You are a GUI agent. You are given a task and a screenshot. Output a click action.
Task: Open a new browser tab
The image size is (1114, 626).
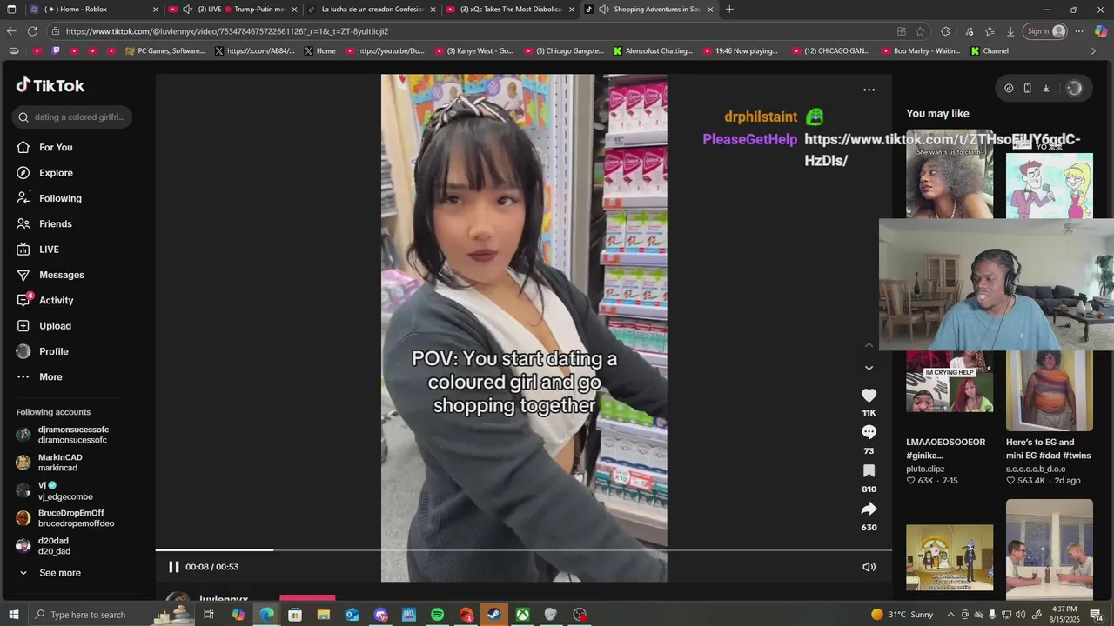pos(729,10)
